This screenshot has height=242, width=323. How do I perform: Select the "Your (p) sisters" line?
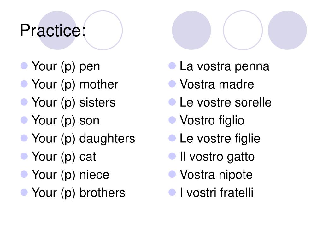coord(73,102)
